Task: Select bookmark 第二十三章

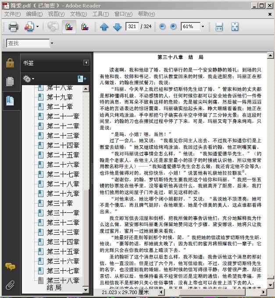Action: tap(63, 136)
